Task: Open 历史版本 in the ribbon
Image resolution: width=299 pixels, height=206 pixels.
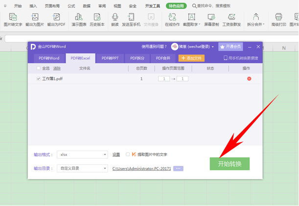Action: pyautogui.click(x=97, y=20)
